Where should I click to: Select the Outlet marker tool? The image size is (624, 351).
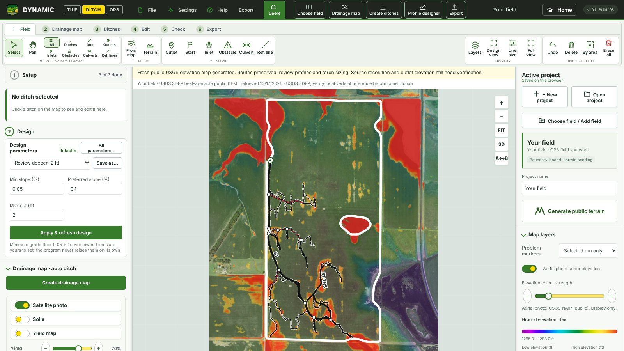(171, 48)
